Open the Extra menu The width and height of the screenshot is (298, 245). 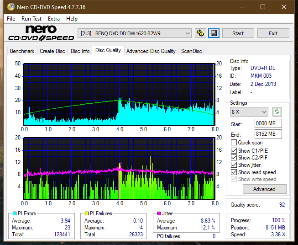[54, 19]
